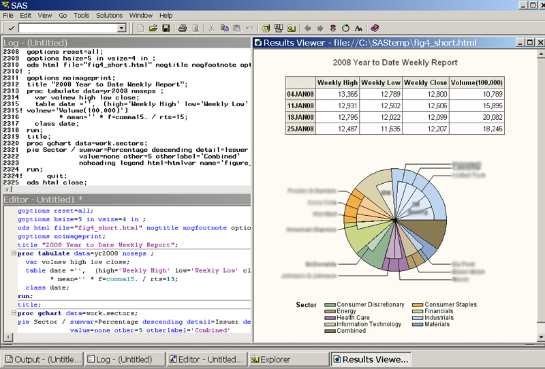
Task: Click the Open folder toolbar icon
Action: click(153, 28)
